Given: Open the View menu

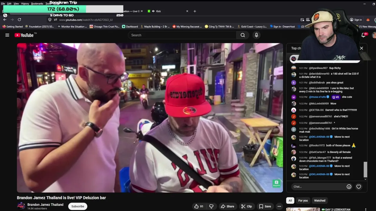Looking at the screenshot, I should tap(16, 4).
